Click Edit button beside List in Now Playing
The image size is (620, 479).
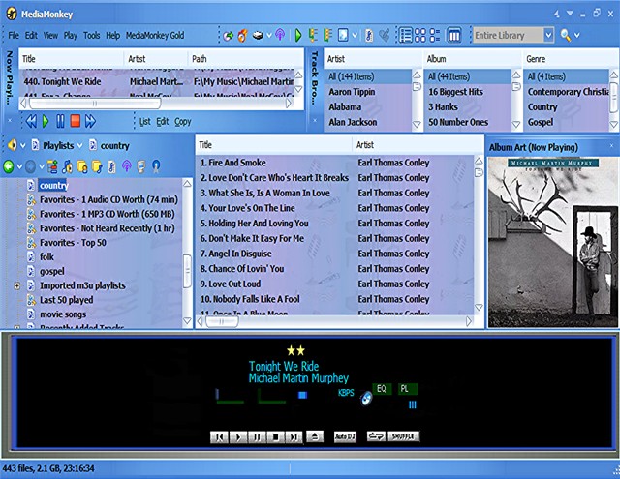point(163,122)
